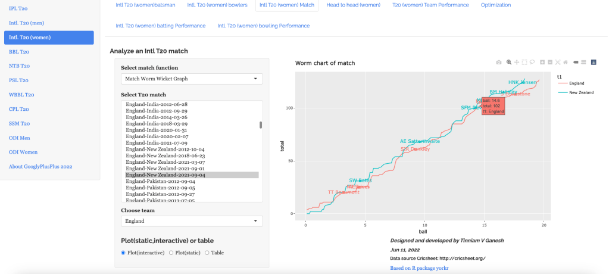This screenshot has width=609, height=274.
Task: Open the Optimization tab
Action: click(495, 5)
